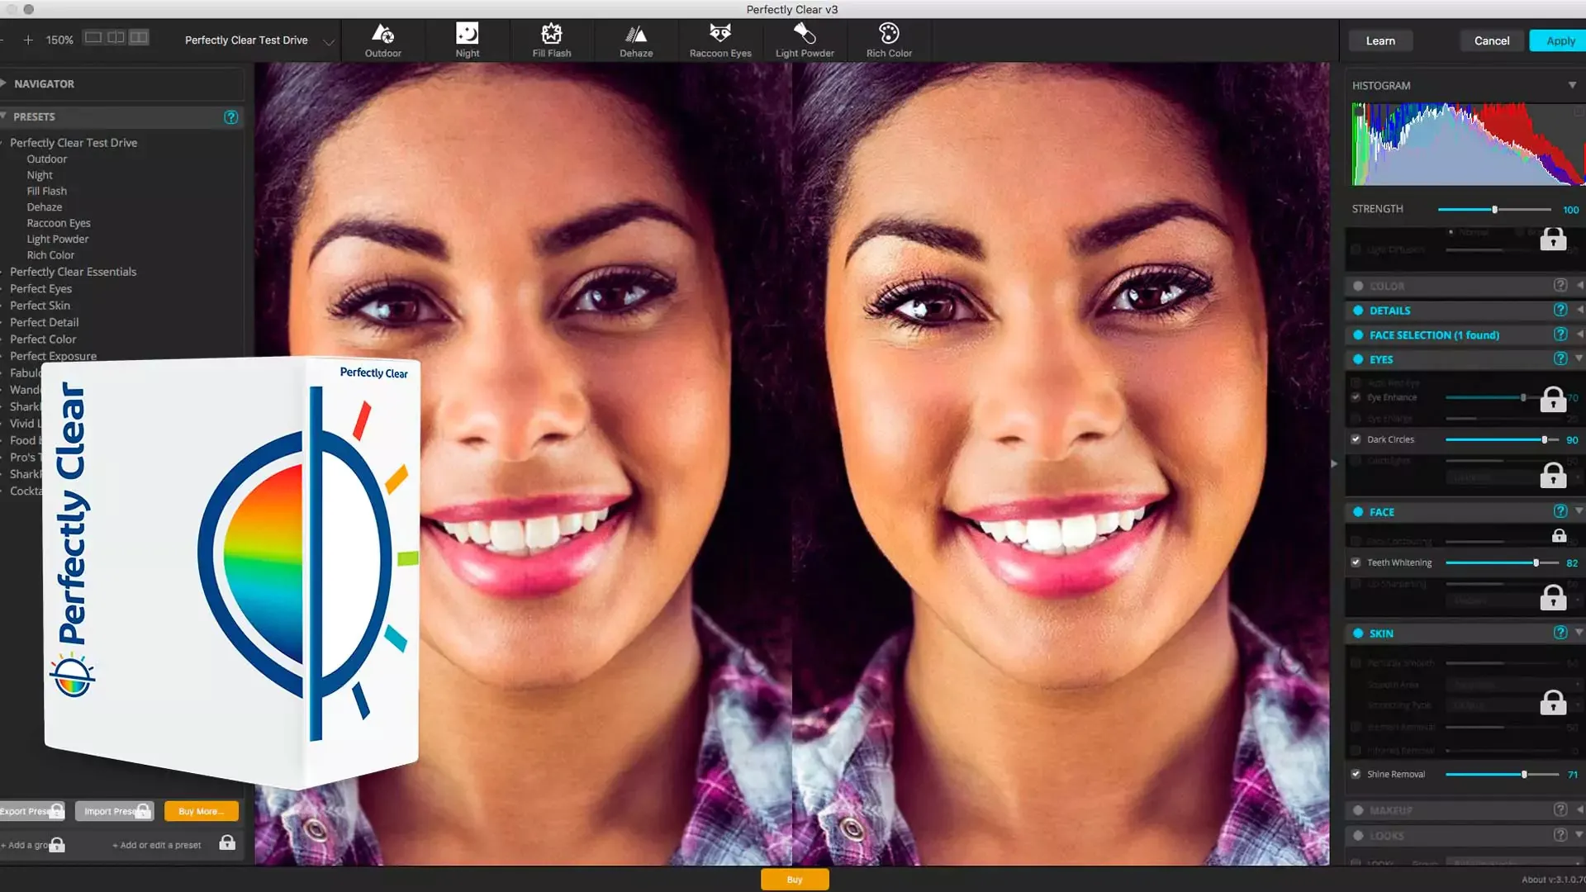Image resolution: width=1586 pixels, height=892 pixels.
Task: Choose the Fill Flash toolbar icon
Action: pos(551,35)
